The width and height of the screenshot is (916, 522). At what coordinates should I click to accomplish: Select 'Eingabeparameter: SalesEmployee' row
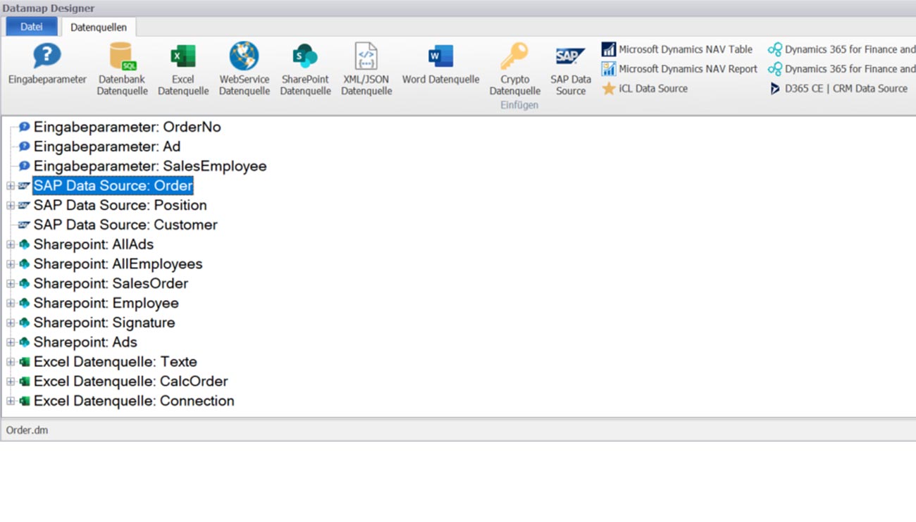point(150,166)
